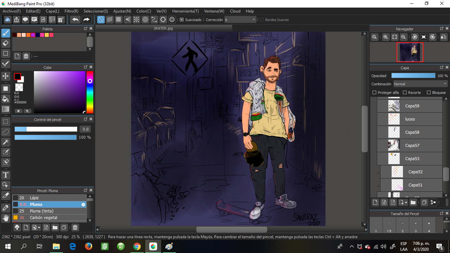The image size is (450, 253).
Task: Select the luces layer
Action: coord(410,119)
